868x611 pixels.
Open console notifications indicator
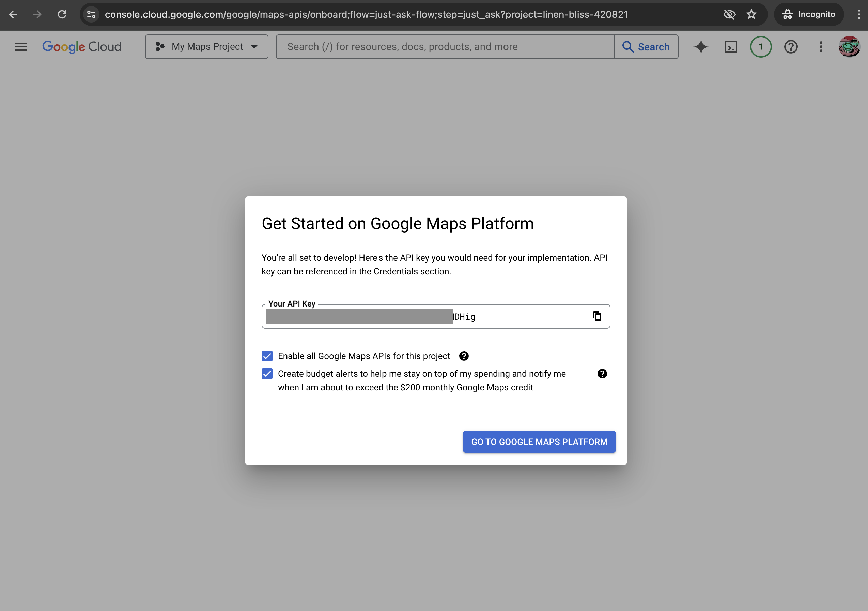(760, 46)
